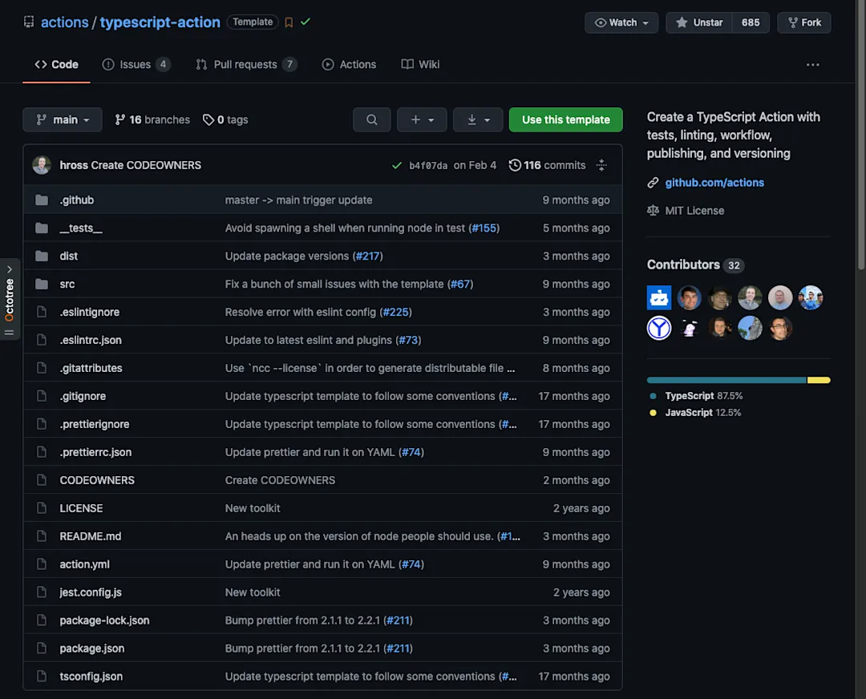Click the Use this template button
The width and height of the screenshot is (866, 699).
(565, 119)
